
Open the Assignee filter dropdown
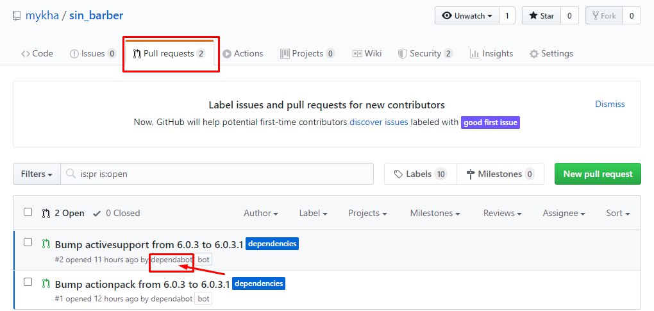pos(564,213)
